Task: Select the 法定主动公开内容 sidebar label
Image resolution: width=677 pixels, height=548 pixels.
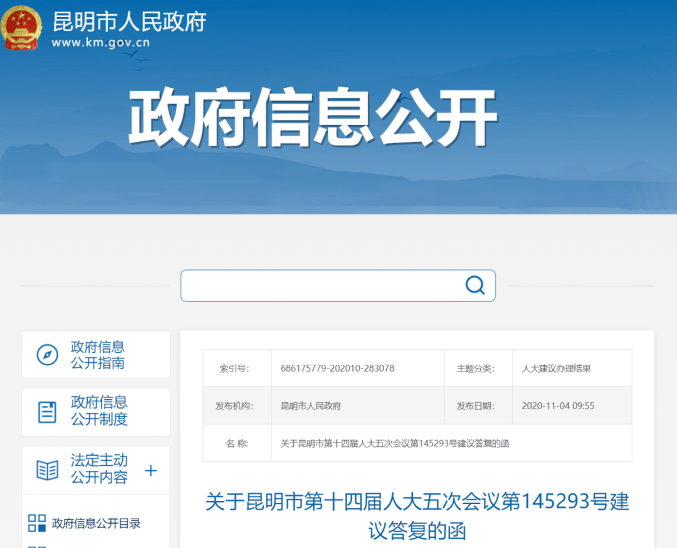Action: (99, 469)
